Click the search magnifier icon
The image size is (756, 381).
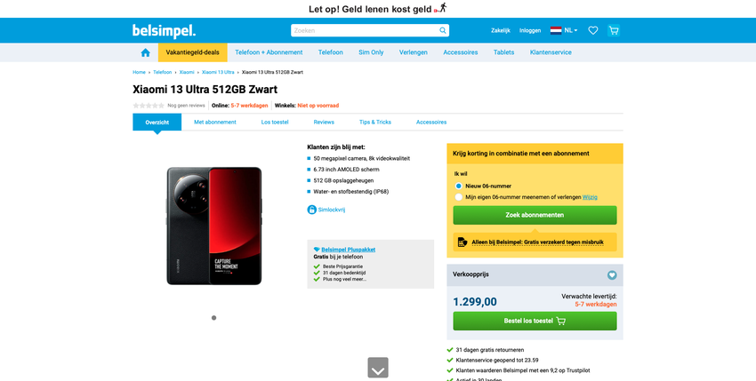tap(443, 30)
